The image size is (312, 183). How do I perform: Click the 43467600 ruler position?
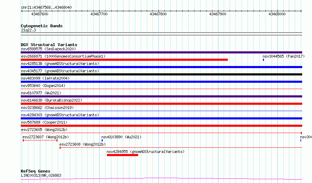tap(40, 14)
